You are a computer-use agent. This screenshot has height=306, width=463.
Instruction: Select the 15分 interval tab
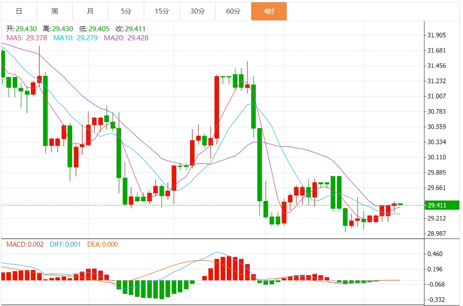162,11
